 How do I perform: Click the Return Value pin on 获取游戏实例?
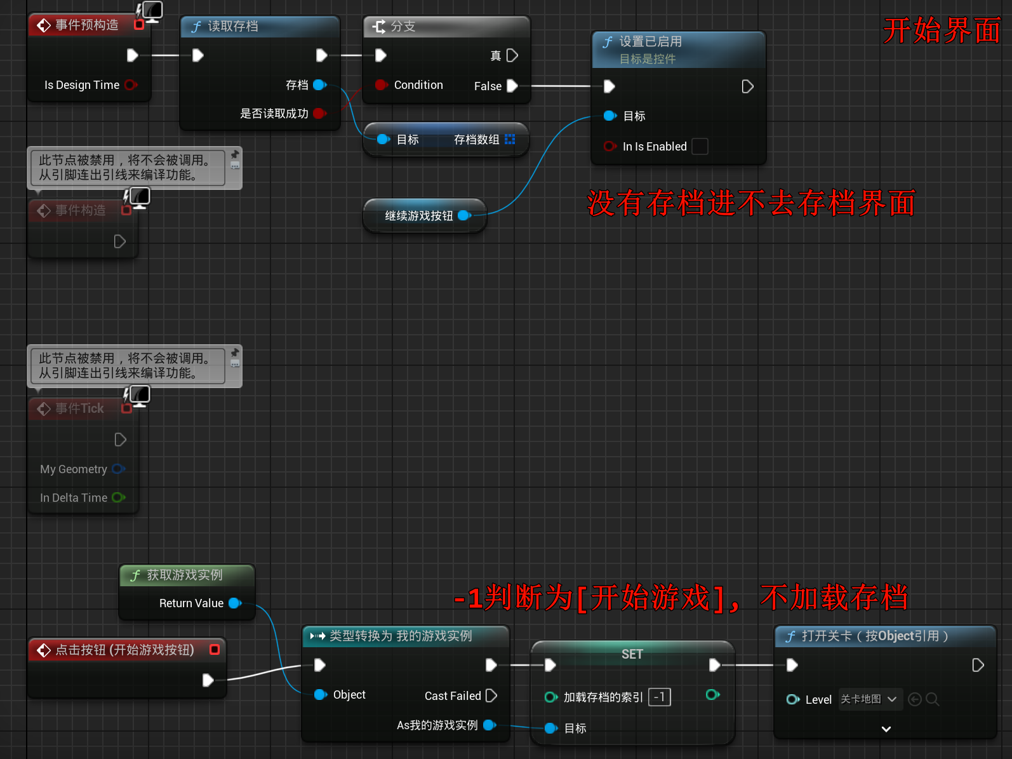coord(234,603)
